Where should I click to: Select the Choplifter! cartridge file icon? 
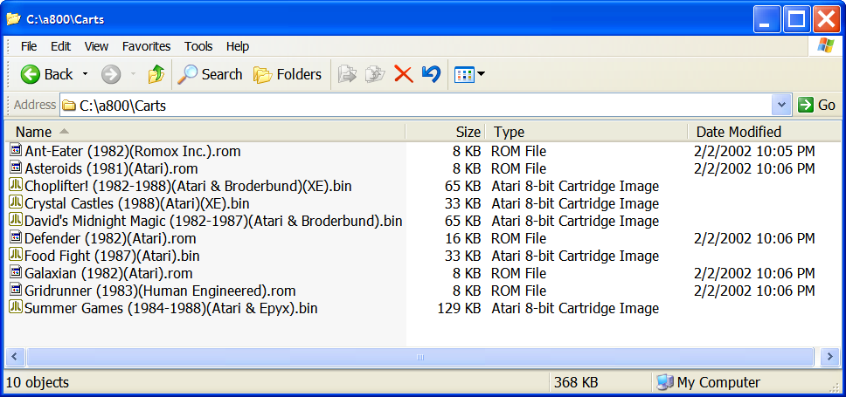point(15,186)
